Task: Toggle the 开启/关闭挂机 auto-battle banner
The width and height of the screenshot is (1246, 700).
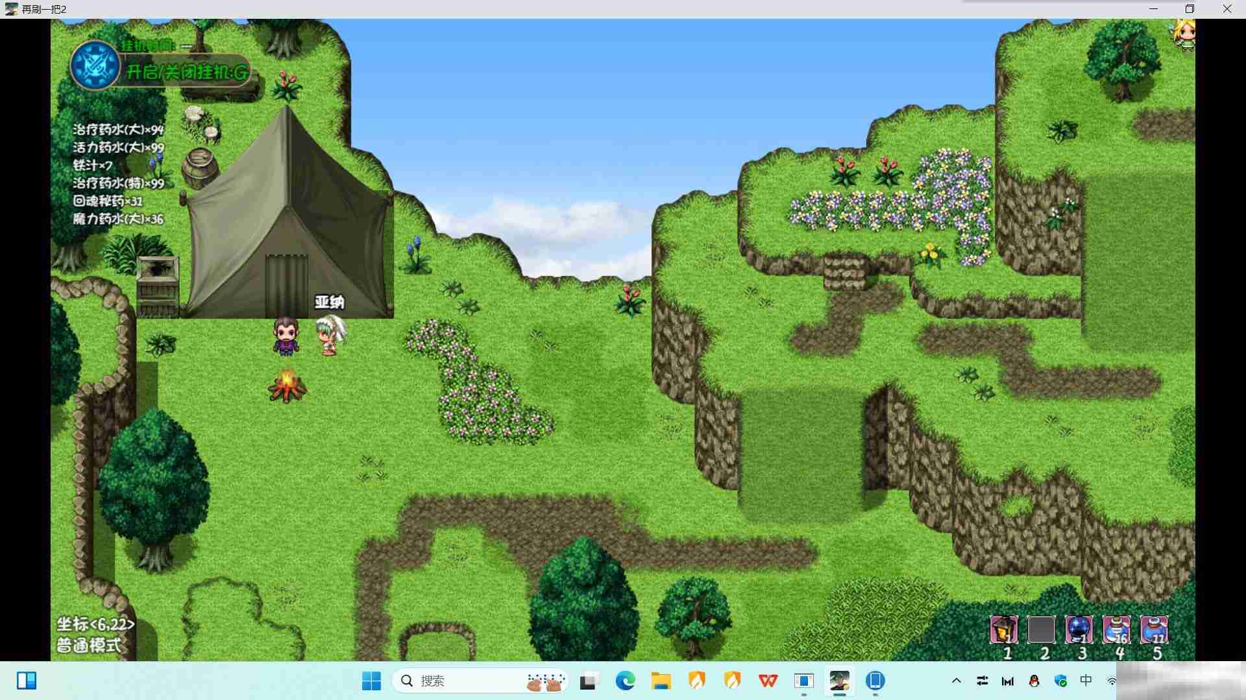Action: tap(187, 71)
